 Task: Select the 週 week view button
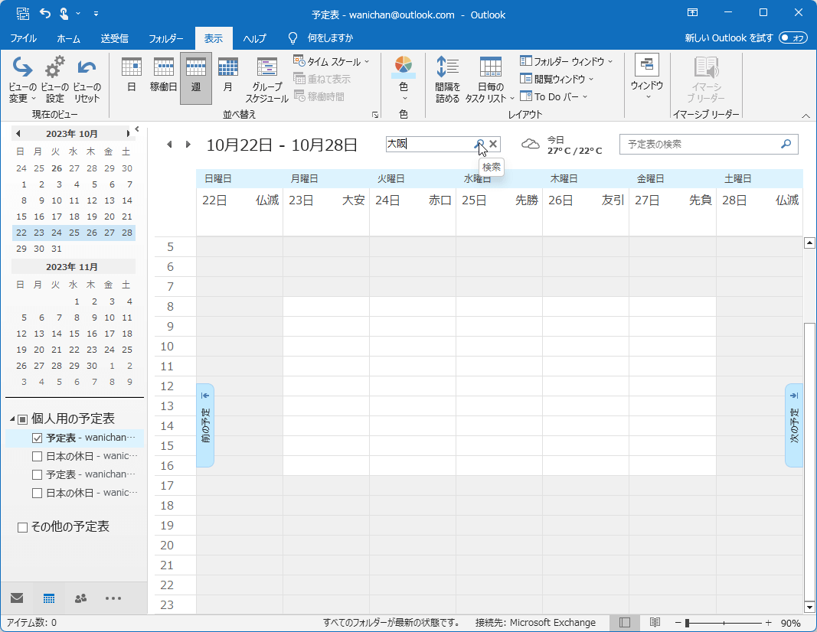click(x=196, y=78)
